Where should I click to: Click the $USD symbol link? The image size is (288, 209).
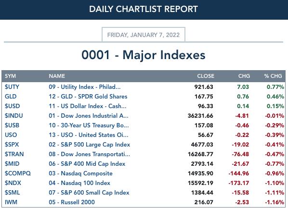coord(13,106)
